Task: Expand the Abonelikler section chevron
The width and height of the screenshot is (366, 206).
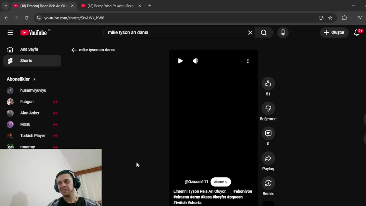Action: click(x=34, y=79)
